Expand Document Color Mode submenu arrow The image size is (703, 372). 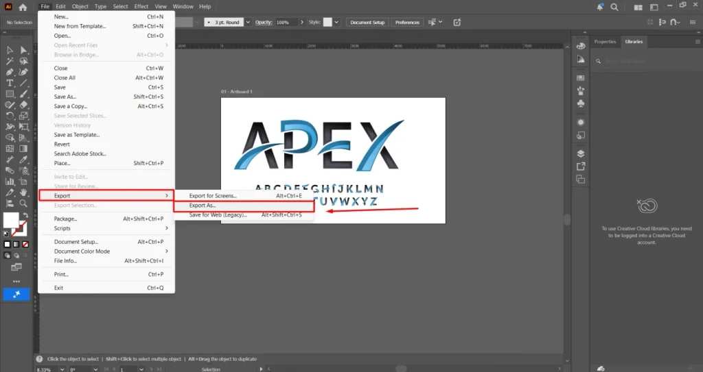(x=167, y=251)
